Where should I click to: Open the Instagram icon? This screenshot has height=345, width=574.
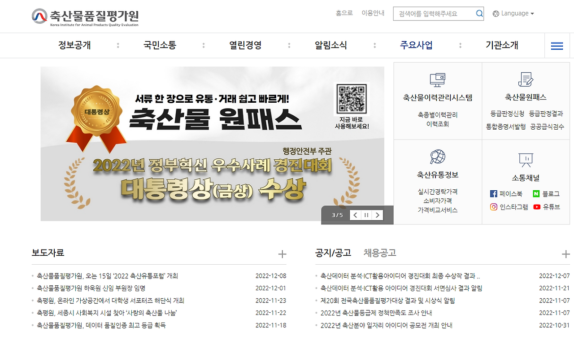point(494,207)
